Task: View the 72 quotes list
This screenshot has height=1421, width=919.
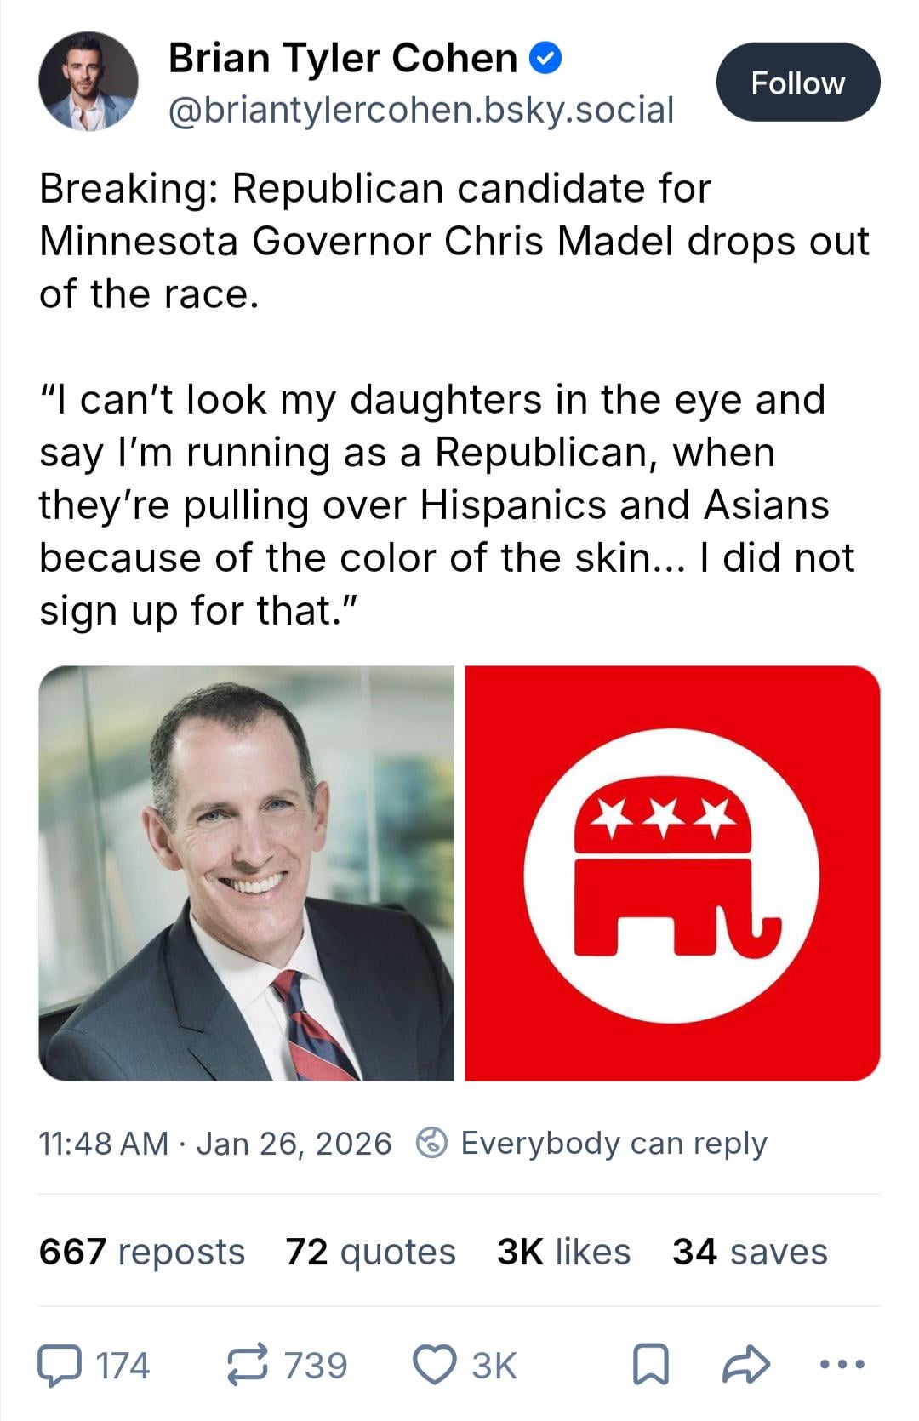Action: [x=370, y=1252]
